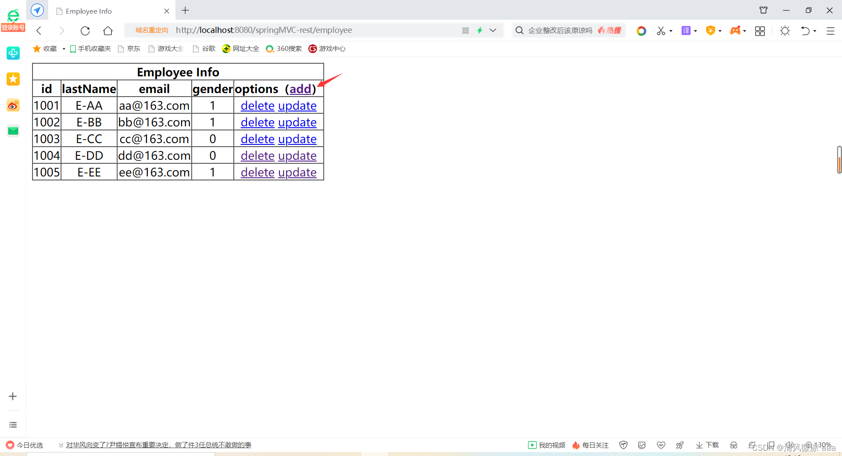This screenshot has height=456, width=842.
Task: Toggle the lightning speed-mode icon
Action: point(480,30)
